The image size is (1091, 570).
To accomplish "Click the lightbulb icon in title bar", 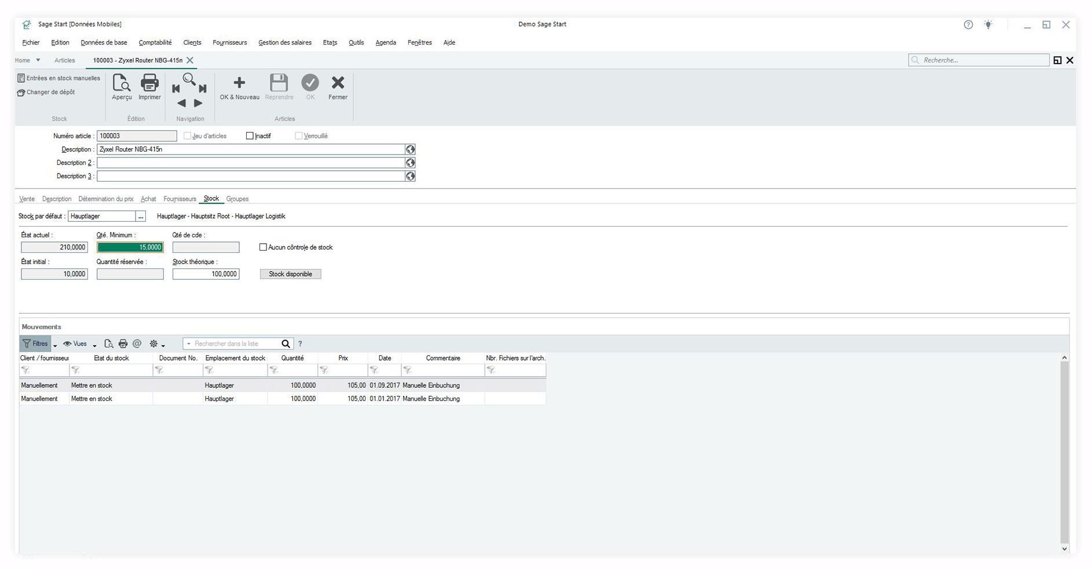I will [x=989, y=24].
